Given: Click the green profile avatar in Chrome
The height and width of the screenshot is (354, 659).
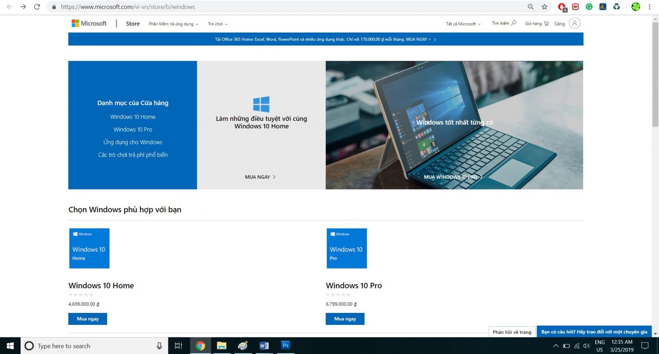Looking at the screenshot, I should [x=636, y=7].
